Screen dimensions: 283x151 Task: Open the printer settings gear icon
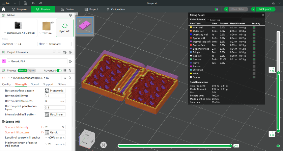[70, 15]
